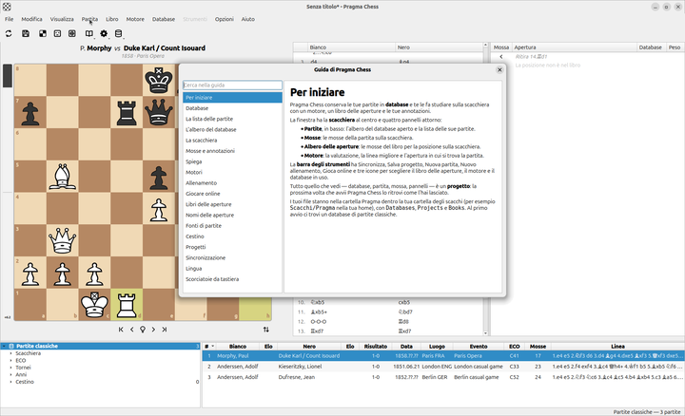Image resolution: width=685 pixels, height=416 pixels.
Task: Expand the ECO tree item
Action: click(10, 361)
